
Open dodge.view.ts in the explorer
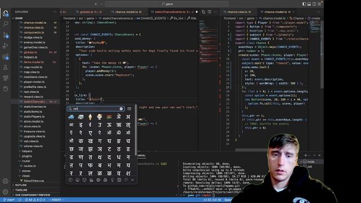tap(33, 37)
